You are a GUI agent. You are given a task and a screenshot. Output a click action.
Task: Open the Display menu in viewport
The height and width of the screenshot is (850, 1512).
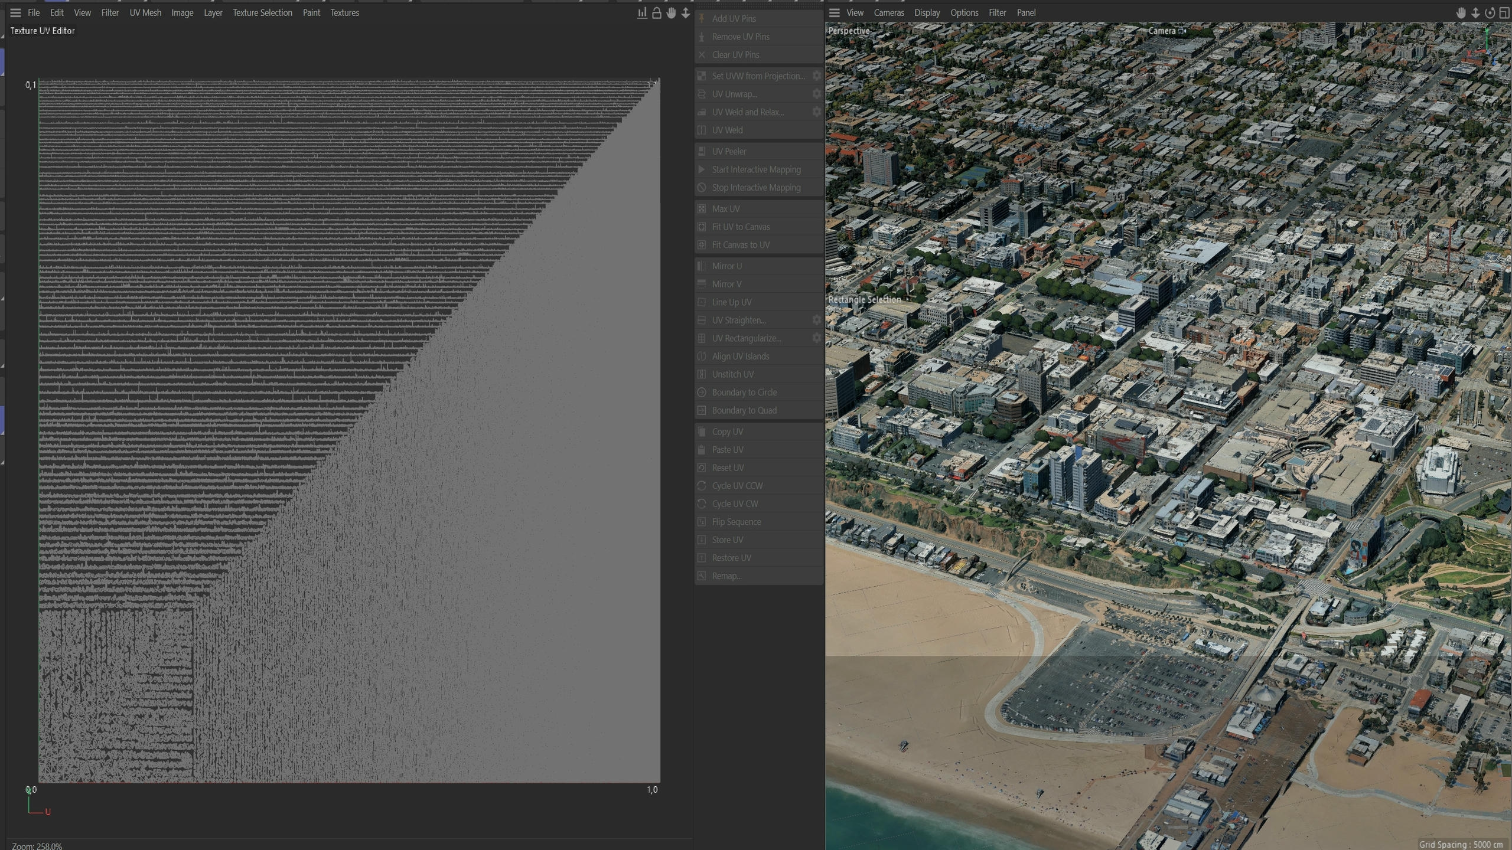(x=927, y=12)
